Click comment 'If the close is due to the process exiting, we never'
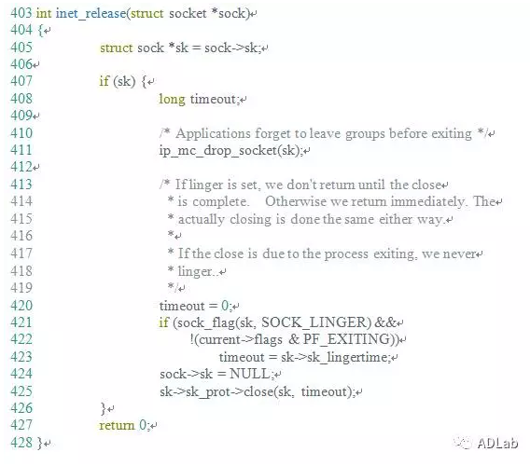 point(327,254)
